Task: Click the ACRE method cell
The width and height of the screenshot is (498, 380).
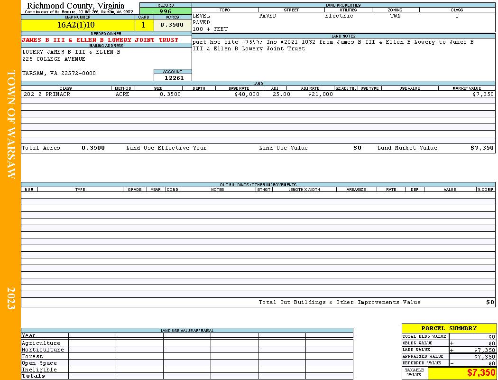Action: [122, 95]
